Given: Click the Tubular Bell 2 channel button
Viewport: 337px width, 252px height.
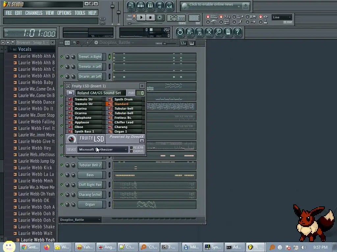Looking at the screenshot, I should [90, 165].
